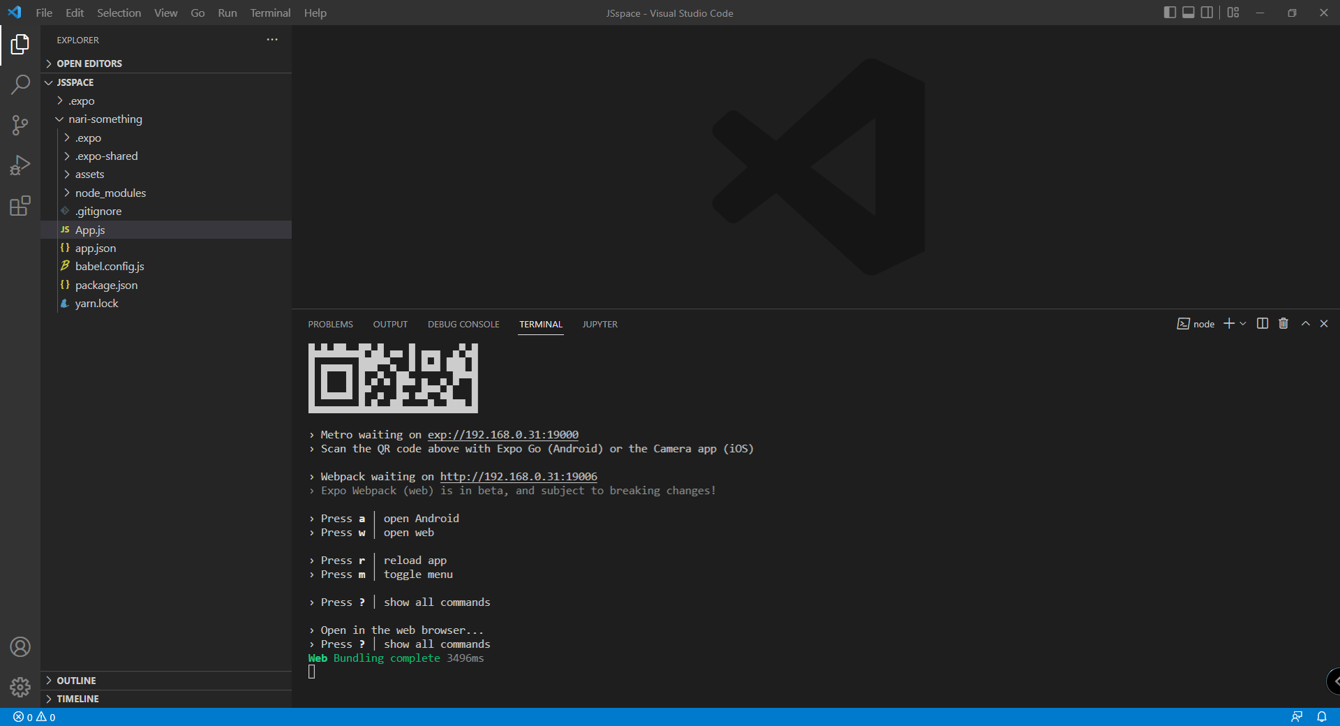Collapse the nari-something folder
Image resolution: width=1340 pixels, height=726 pixels.
click(x=166, y=119)
